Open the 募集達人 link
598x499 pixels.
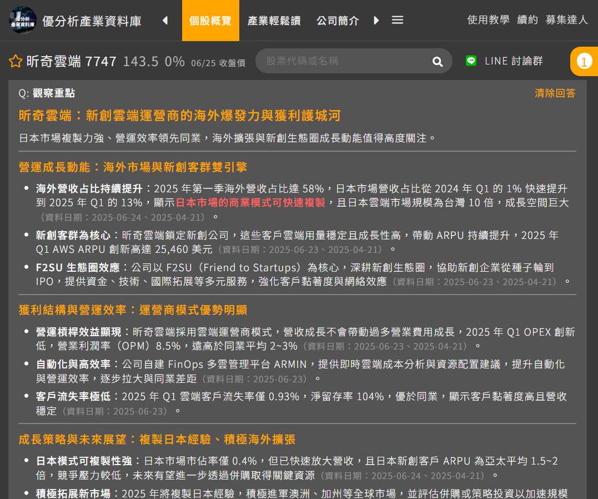click(x=567, y=19)
